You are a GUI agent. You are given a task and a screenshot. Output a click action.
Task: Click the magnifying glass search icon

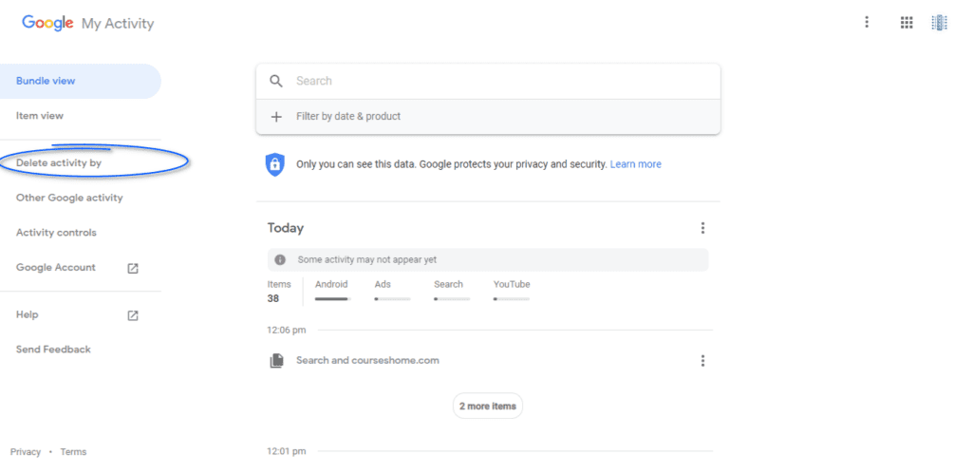[x=276, y=82]
